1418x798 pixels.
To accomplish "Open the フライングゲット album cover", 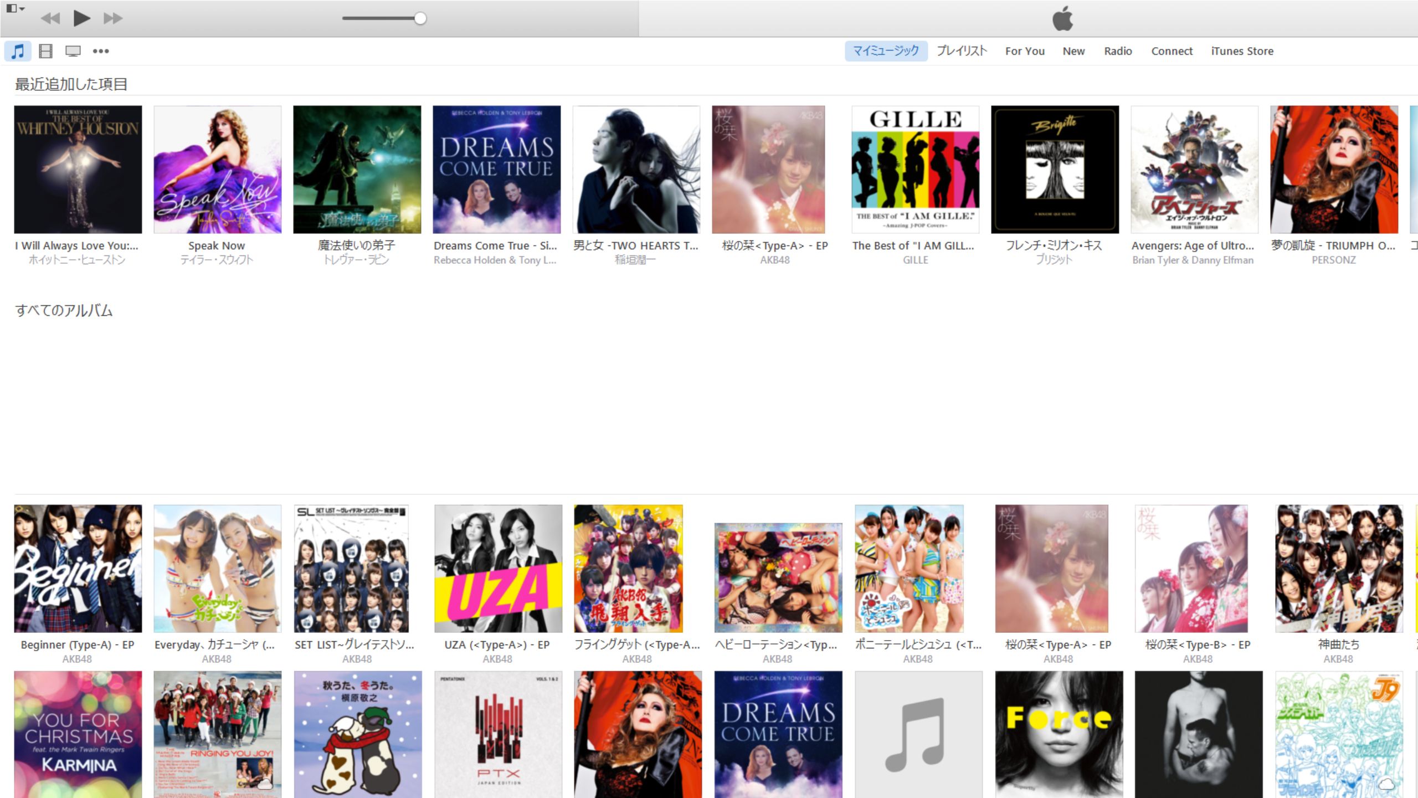I will [x=629, y=569].
